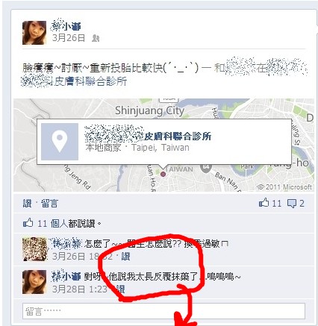The image size is (318, 326).
Task: Click the map location marker dot
Action: click(x=163, y=175)
